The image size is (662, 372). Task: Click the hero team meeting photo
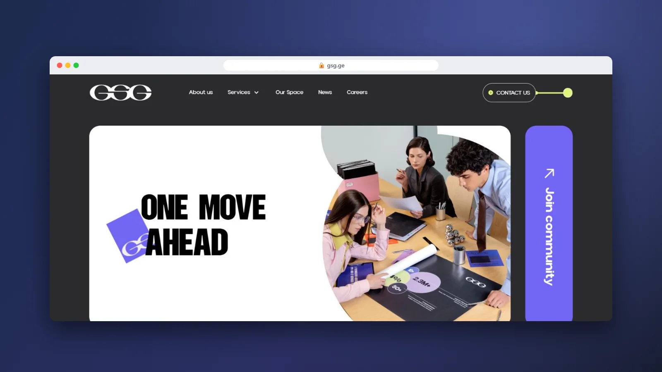coord(416,223)
